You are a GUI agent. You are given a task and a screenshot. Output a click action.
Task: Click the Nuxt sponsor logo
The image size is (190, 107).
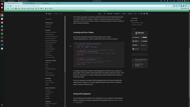(144, 45)
